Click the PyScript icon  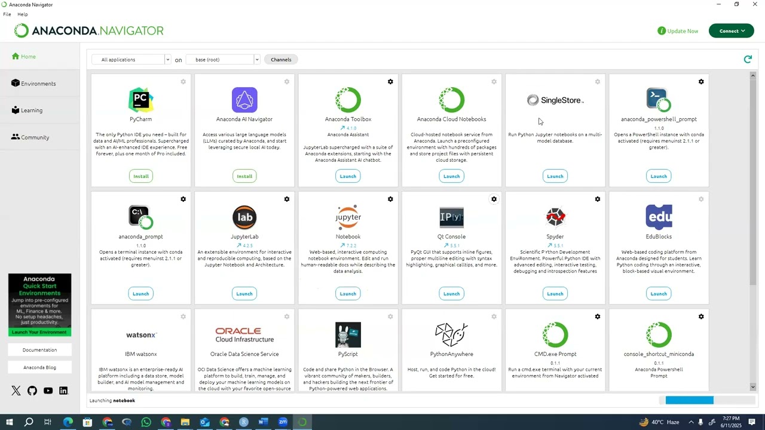point(348,335)
